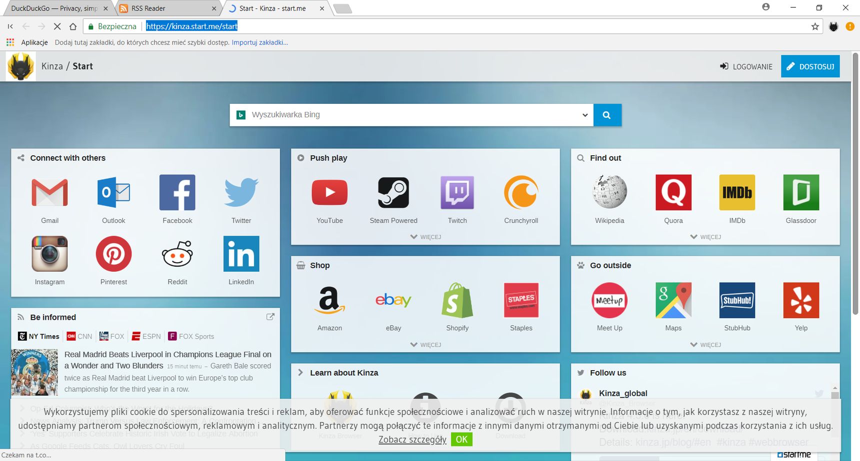Read Real Madrid Beats Liverpool headline

168,360
